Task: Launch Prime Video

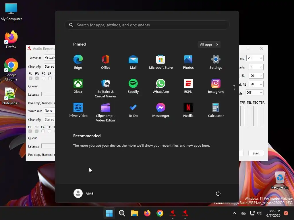Action: [78, 110]
